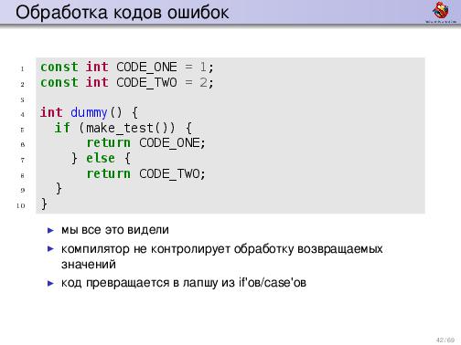Click the bullet starting 'компилятор не контролирует'
This screenshot has height=345, width=461.
click(222, 256)
